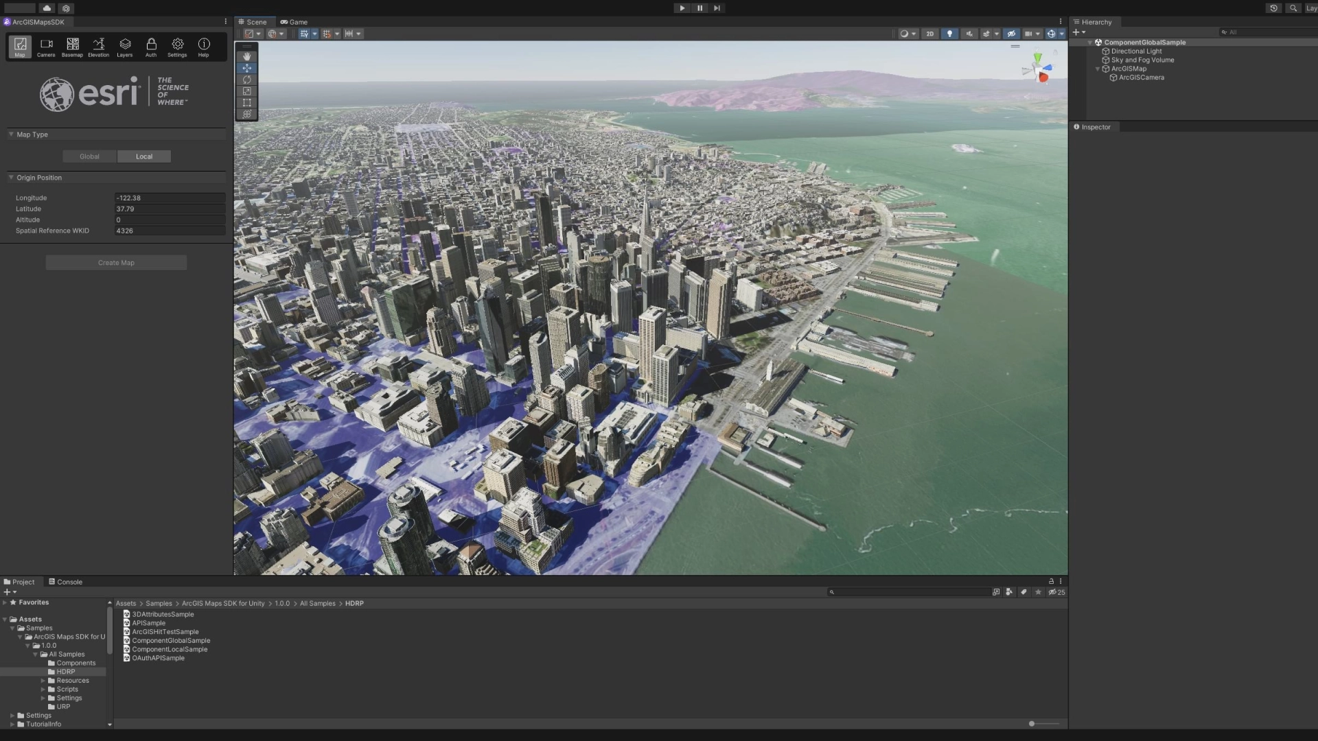The width and height of the screenshot is (1318, 741).
Task: Click the Play button
Action: (682, 8)
